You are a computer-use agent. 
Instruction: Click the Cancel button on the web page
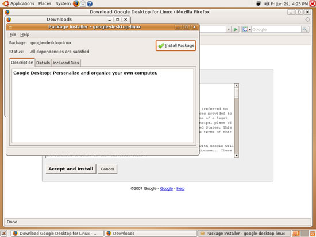[107, 169]
